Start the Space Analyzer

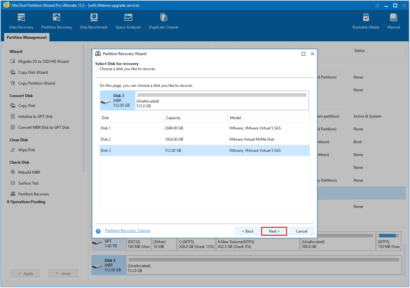pos(128,21)
